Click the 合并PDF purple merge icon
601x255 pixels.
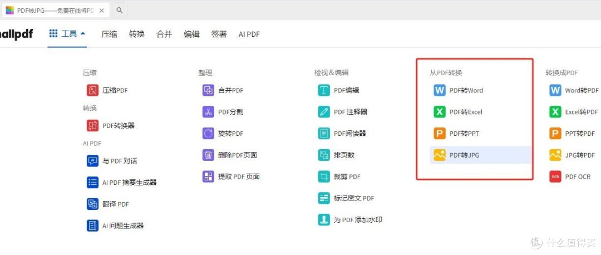208,91
